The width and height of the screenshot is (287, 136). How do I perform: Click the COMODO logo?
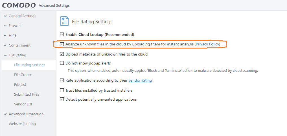(x=19, y=5)
